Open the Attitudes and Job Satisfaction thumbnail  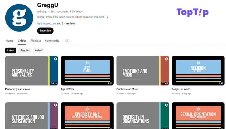tap(32, 115)
